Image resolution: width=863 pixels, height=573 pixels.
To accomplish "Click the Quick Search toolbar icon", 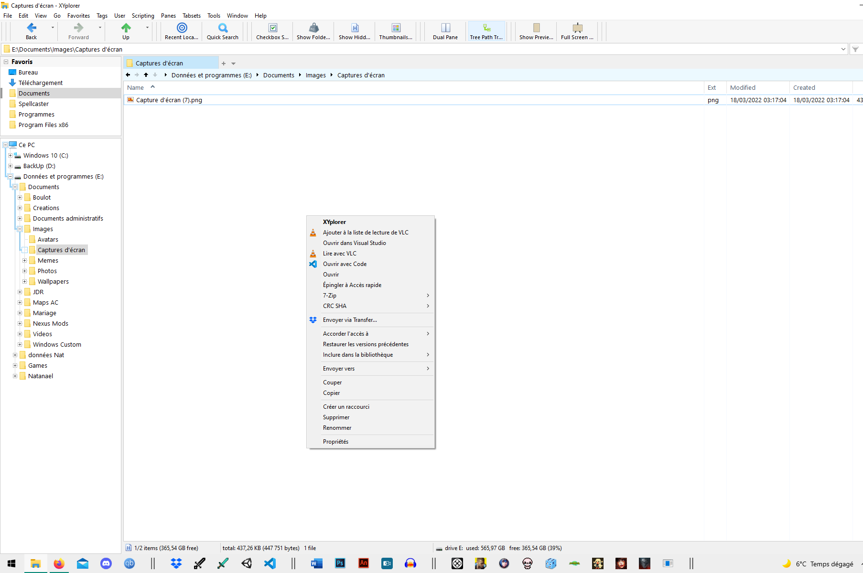I will 222,28.
